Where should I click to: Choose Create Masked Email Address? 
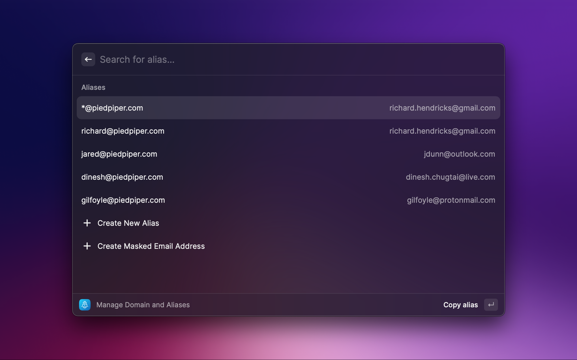(x=151, y=246)
